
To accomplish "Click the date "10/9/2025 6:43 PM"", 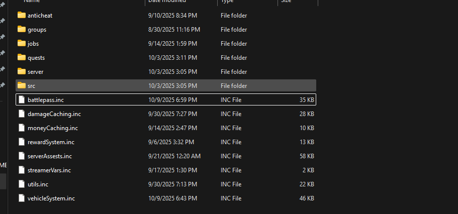I will [172, 198].
